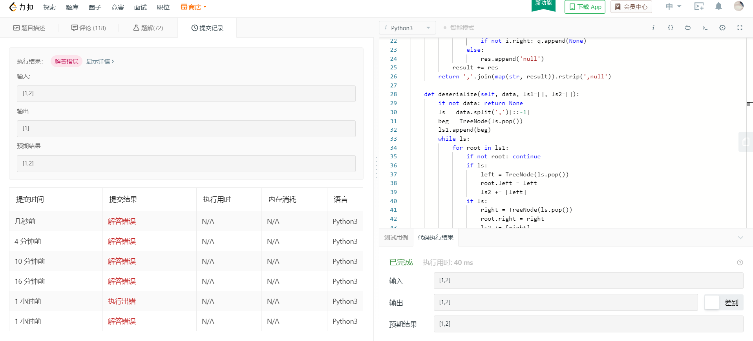Open the 4 分钟前 submission 解答错误 link
This screenshot has height=341, width=753.
tap(122, 241)
